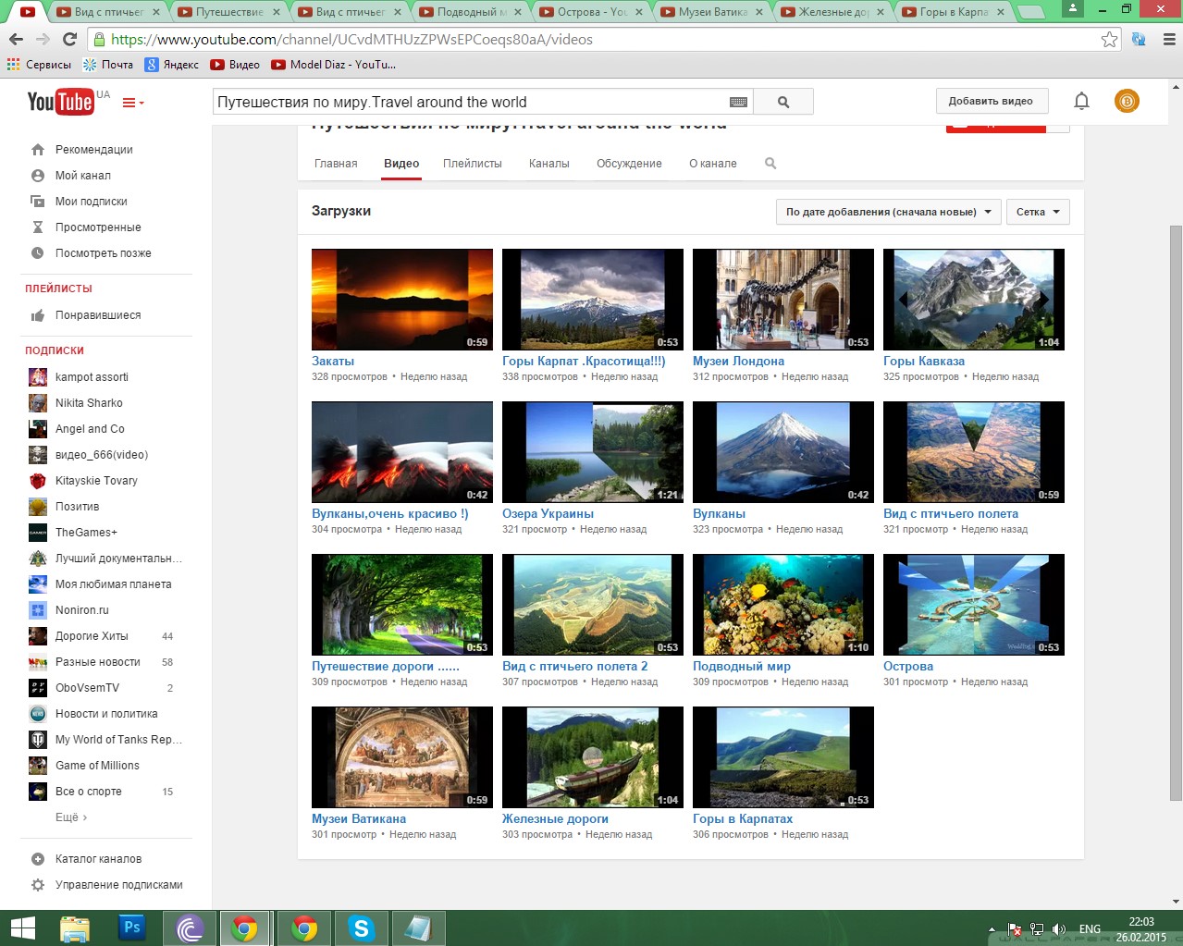Open Посмотреть позже in the sidebar
The width and height of the screenshot is (1183, 946).
click(103, 252)
